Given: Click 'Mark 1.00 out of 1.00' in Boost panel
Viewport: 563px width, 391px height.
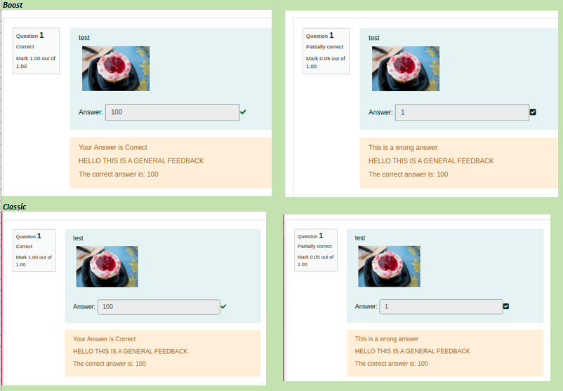Looking at the screenshot, I should [36, 62].
